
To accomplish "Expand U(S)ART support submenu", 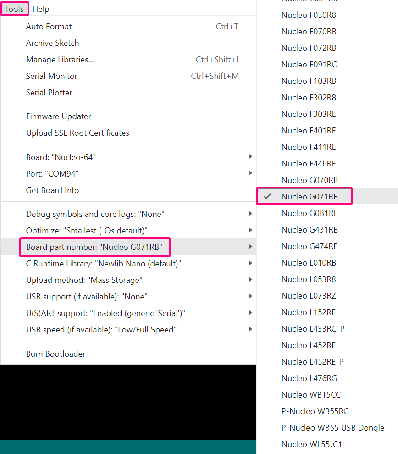I will pyautogui.click(x=129, y=313).
